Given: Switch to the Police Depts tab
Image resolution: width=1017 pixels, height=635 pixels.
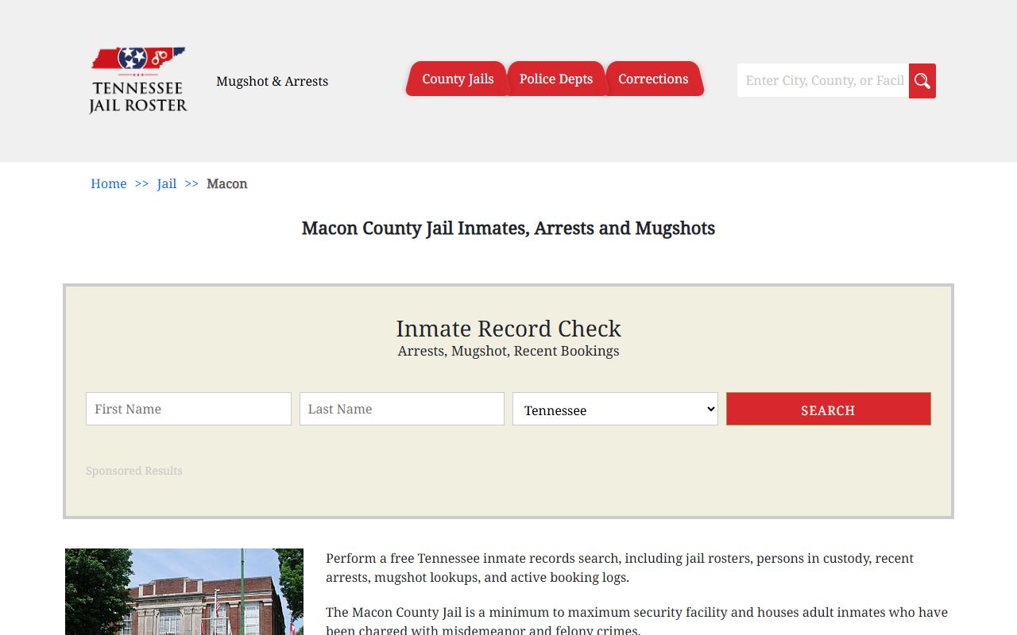Looking at the screenshot, I should click(x=556, y=79).
